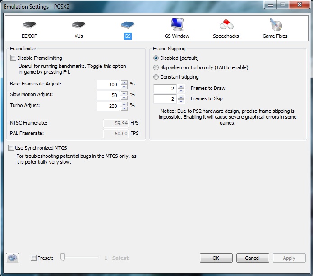313x276 pixels.
Task: Select Skip when on Turbo only
Action: point(156,67)
